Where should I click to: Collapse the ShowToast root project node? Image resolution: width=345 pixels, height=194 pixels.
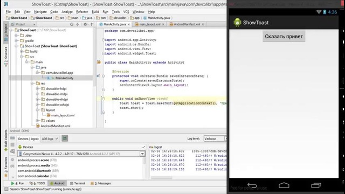point(11,30)
